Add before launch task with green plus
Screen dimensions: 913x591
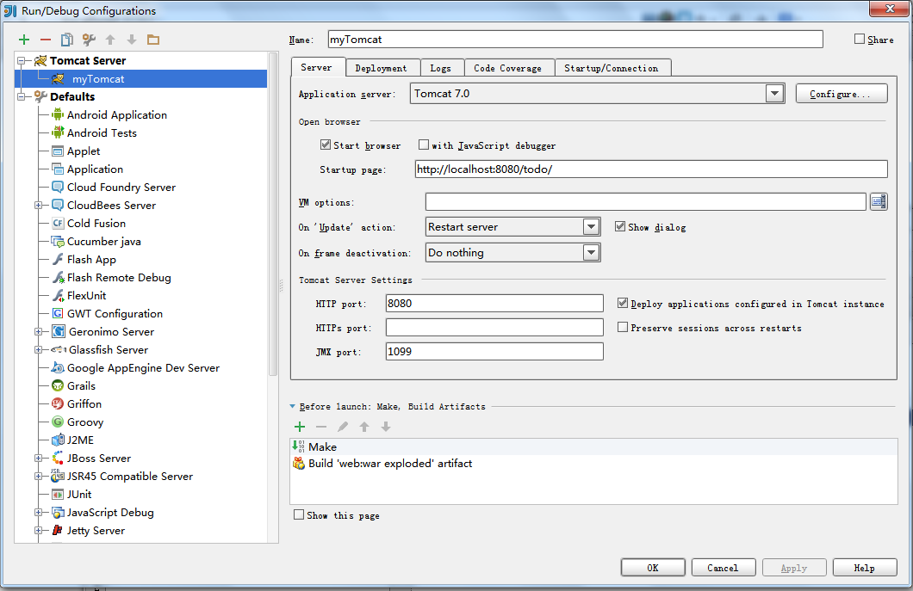click(x=300, y=427)
